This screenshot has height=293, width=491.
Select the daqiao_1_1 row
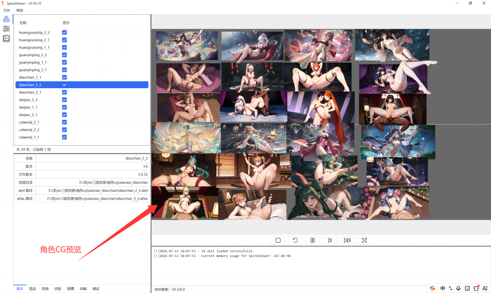coord(82,107)
